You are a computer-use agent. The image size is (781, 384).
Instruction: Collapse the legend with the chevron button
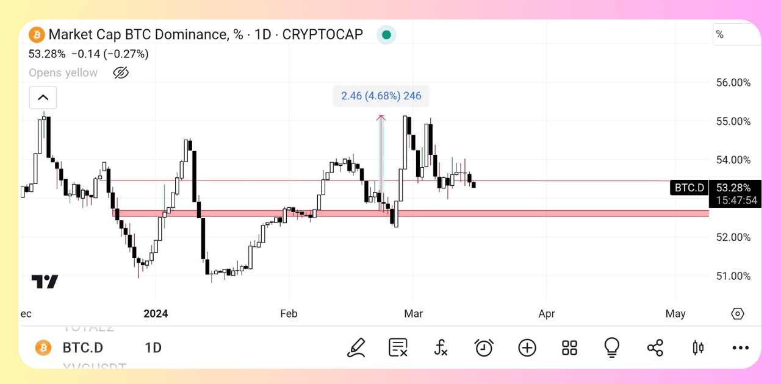(43, 97)
